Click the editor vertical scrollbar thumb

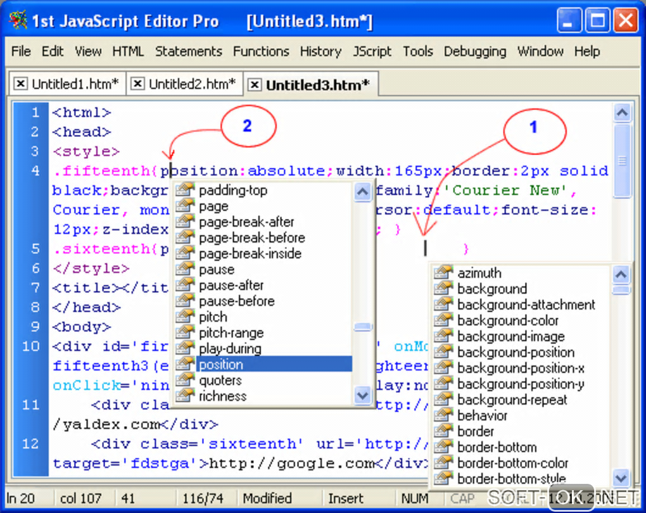pos(622,161)
